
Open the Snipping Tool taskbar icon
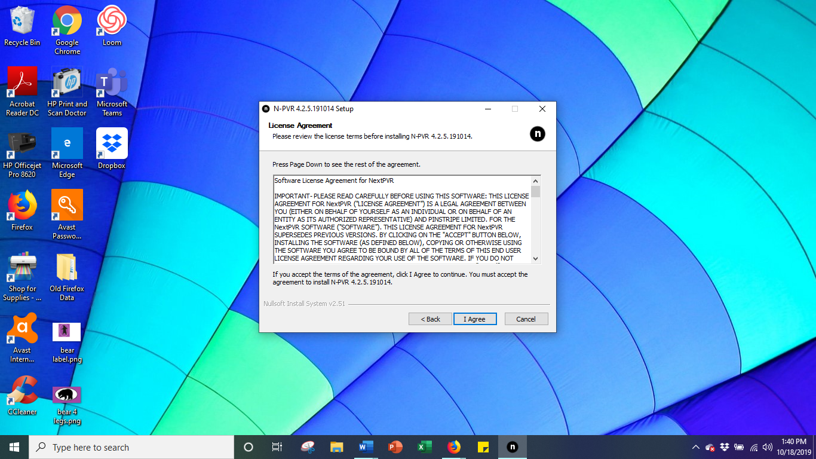(308, 447)
